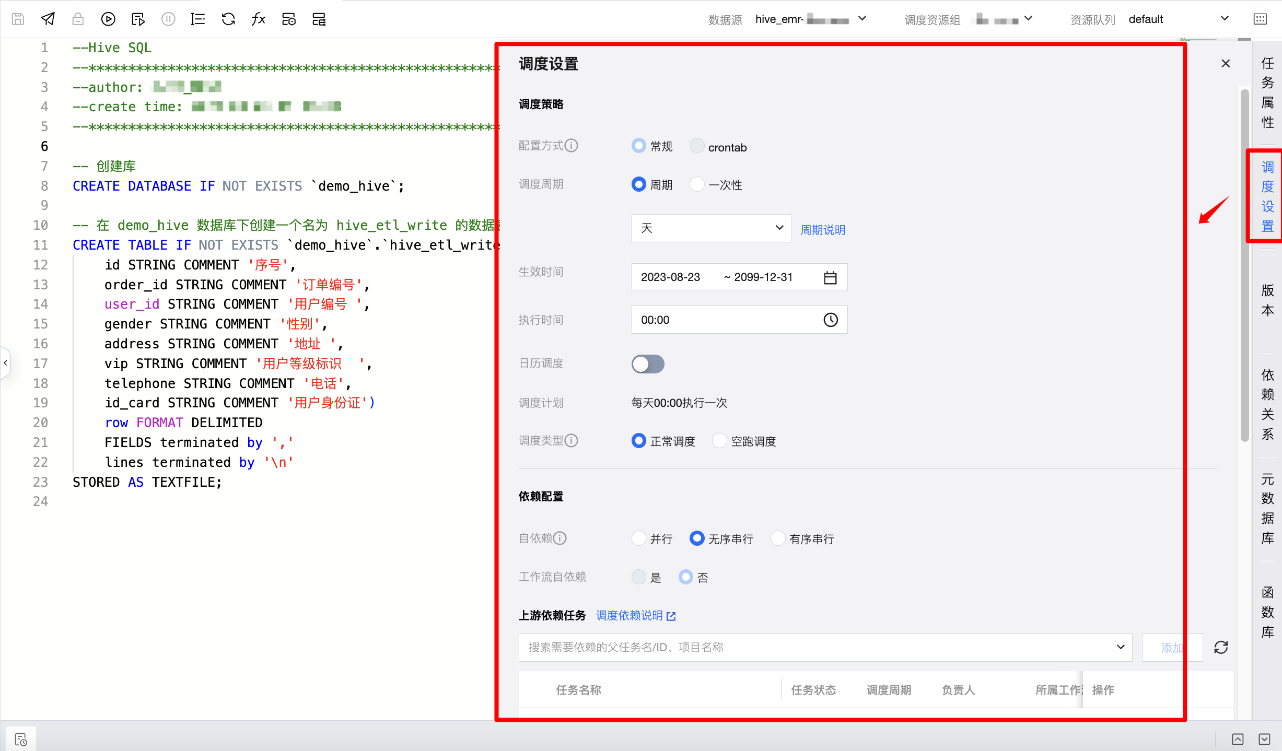
Task: Refresh the upstream dependency task list
Action: pyautogui.click(x=1220, y=648)
